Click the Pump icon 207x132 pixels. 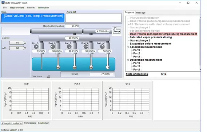(117, 31)
